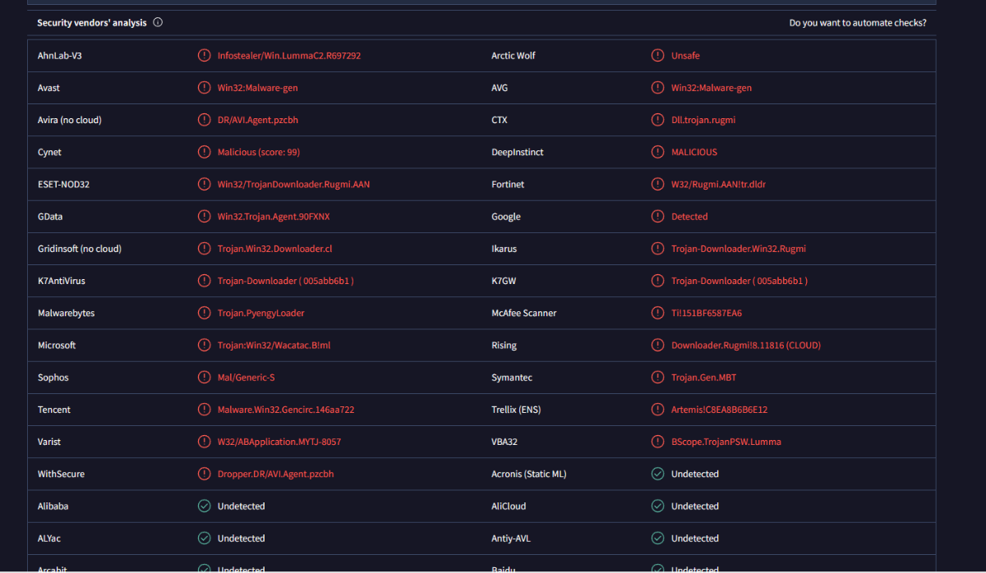Select 'Dropper.DR/AVI.Agent.pzcbh' detection text

click(x=275, y=474)
